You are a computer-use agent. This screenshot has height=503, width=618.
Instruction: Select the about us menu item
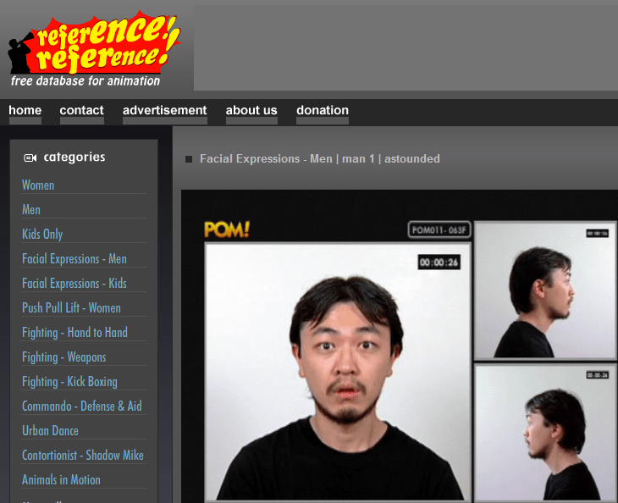point(251,110)
